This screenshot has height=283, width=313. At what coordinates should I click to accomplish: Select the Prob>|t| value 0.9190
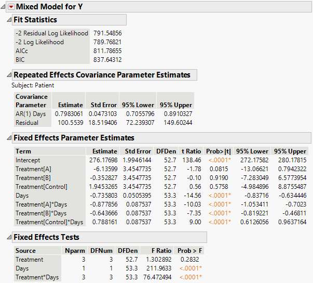pos(219,178)
